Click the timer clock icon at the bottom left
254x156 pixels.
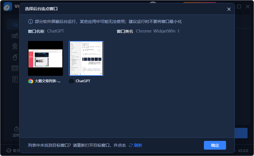(16, 129)
